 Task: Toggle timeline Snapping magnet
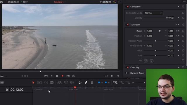click(80, 82)
